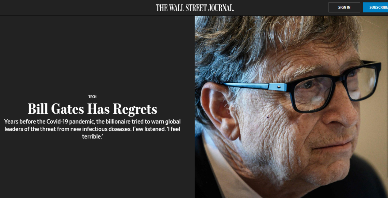Open the Bill Gates Has Regrets headline
Image resolution: width=388 pixels, height=198 pixels.
coord(92,109)
